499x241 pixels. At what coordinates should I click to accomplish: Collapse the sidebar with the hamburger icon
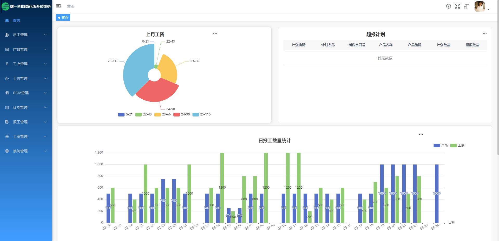coord(58,6)
